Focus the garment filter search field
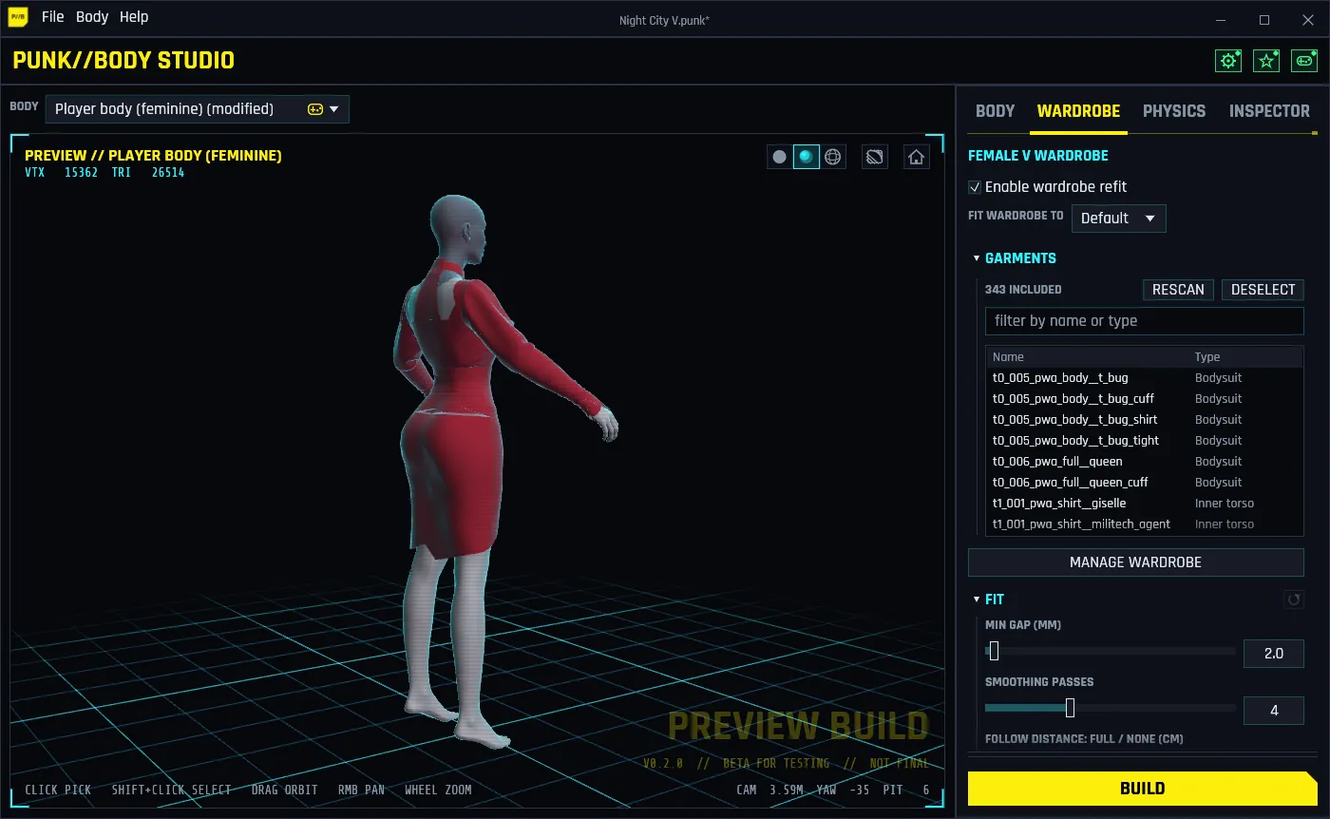This screenshot has width=1330, height=819. pos(1144,321)
